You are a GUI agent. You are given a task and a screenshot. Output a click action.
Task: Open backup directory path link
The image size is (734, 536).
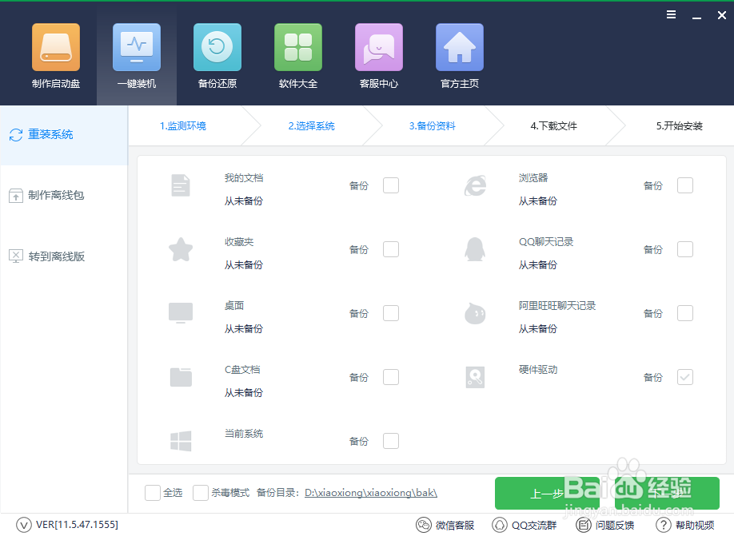point(371,492)
